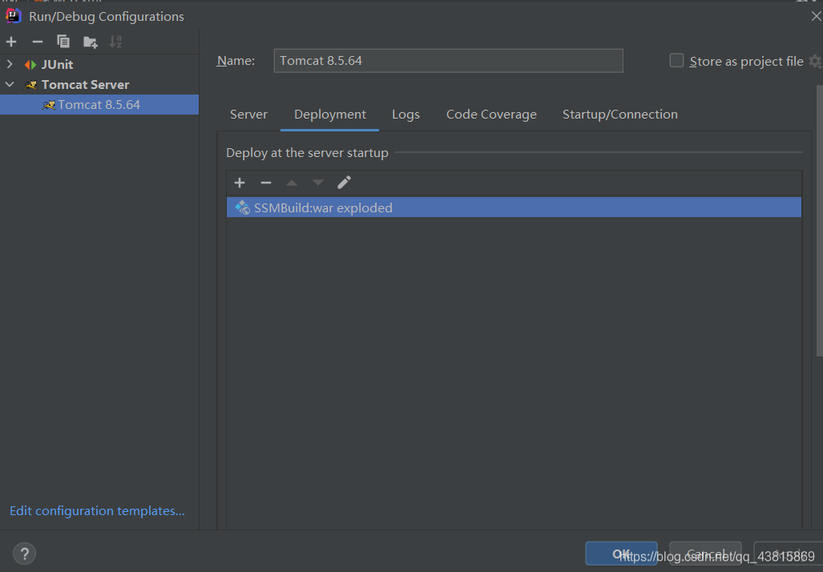
Task: Sort configurations alphabetically
Action: coord(115,42)
